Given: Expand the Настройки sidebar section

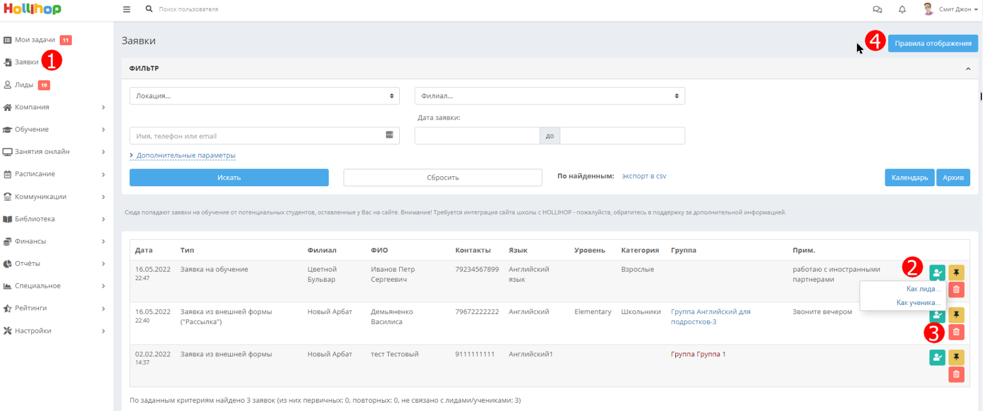Looking at the screenshot, I should coord(55,331).
